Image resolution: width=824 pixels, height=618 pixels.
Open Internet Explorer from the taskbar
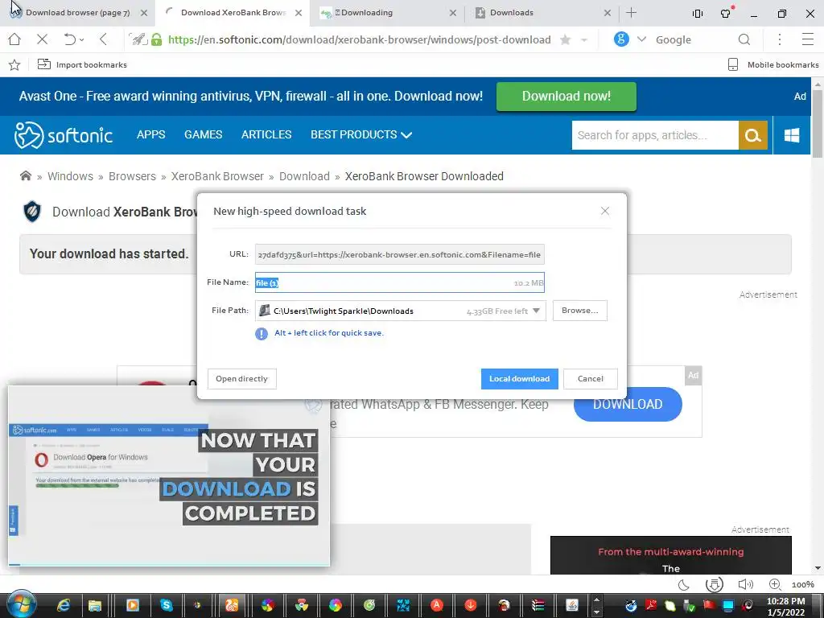pyautogui.click(x=63, y=605)
